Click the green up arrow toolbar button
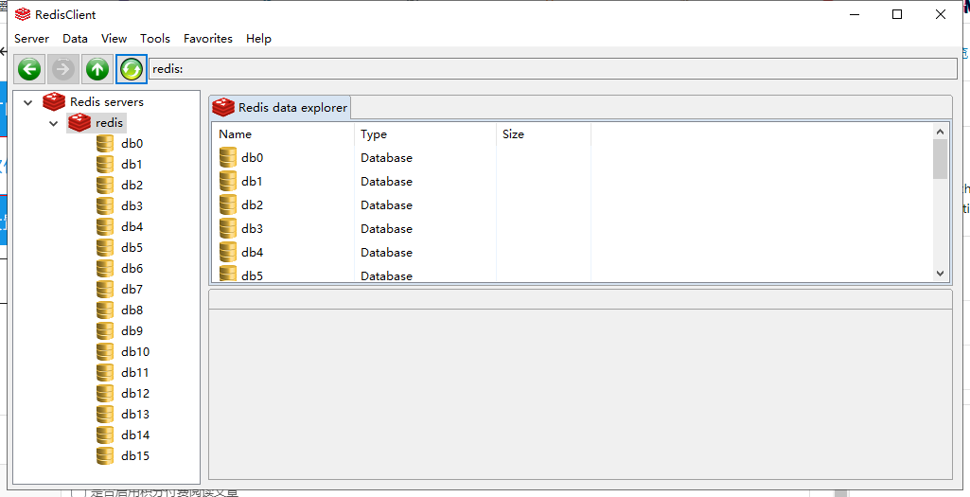The width and height of the screenshot is (970, 497). [x=97, y=69]
